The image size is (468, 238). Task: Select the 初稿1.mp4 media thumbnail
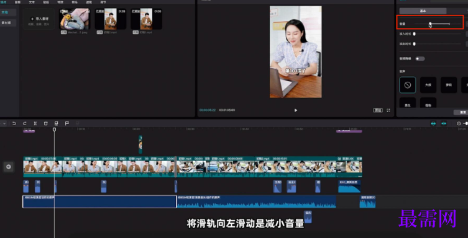(x=146, y=19)
